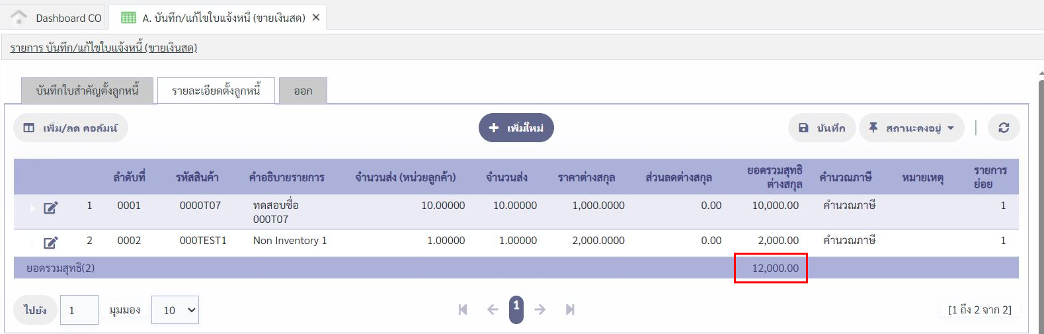Open the เพิ่ม/ลด คอลัมน์ column chooser
This screenshot has height=334, width=1044.
point(71,128)
